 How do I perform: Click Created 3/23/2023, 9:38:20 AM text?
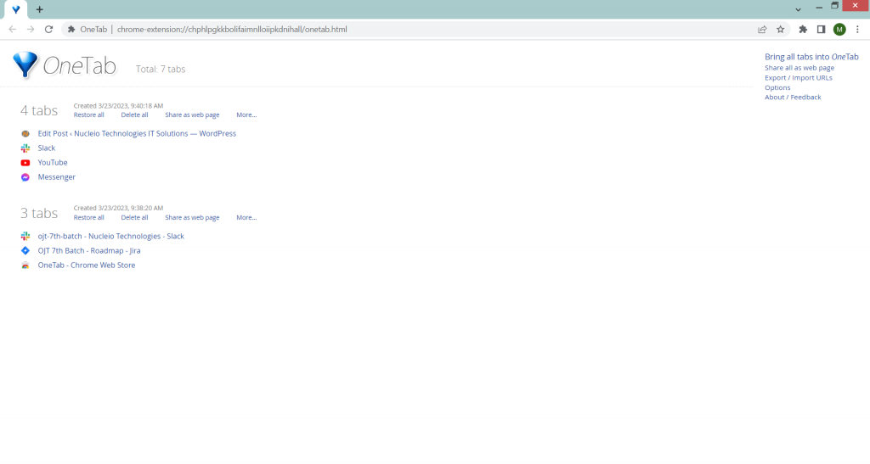(x=118, y=208)
